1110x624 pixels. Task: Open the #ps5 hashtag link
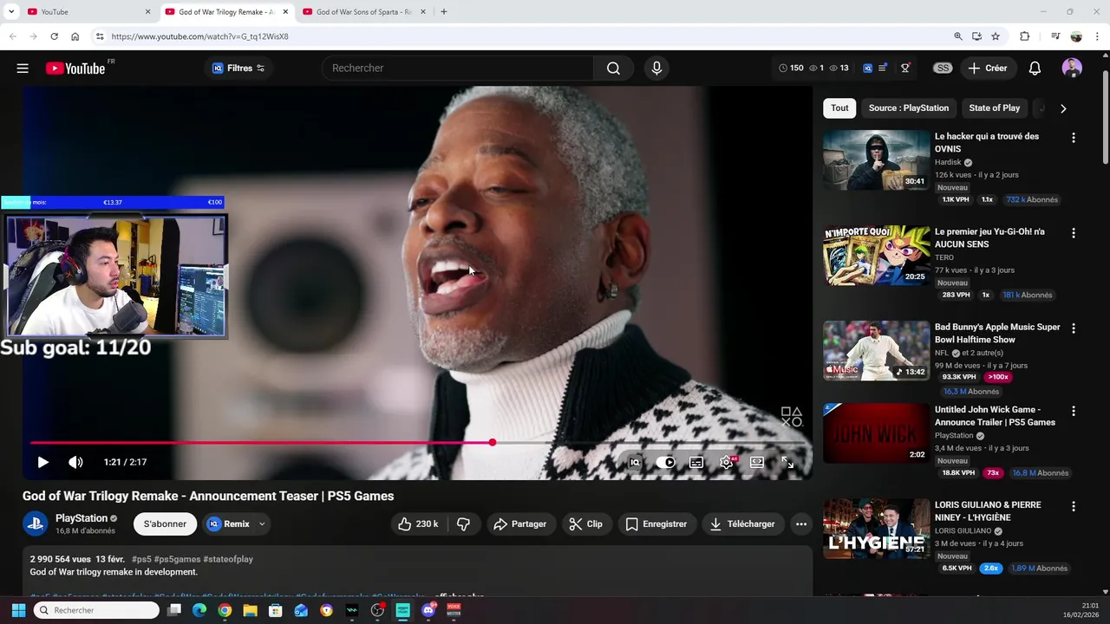[141, 560]
